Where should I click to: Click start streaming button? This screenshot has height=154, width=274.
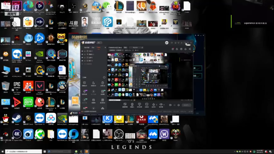point(186,105)
